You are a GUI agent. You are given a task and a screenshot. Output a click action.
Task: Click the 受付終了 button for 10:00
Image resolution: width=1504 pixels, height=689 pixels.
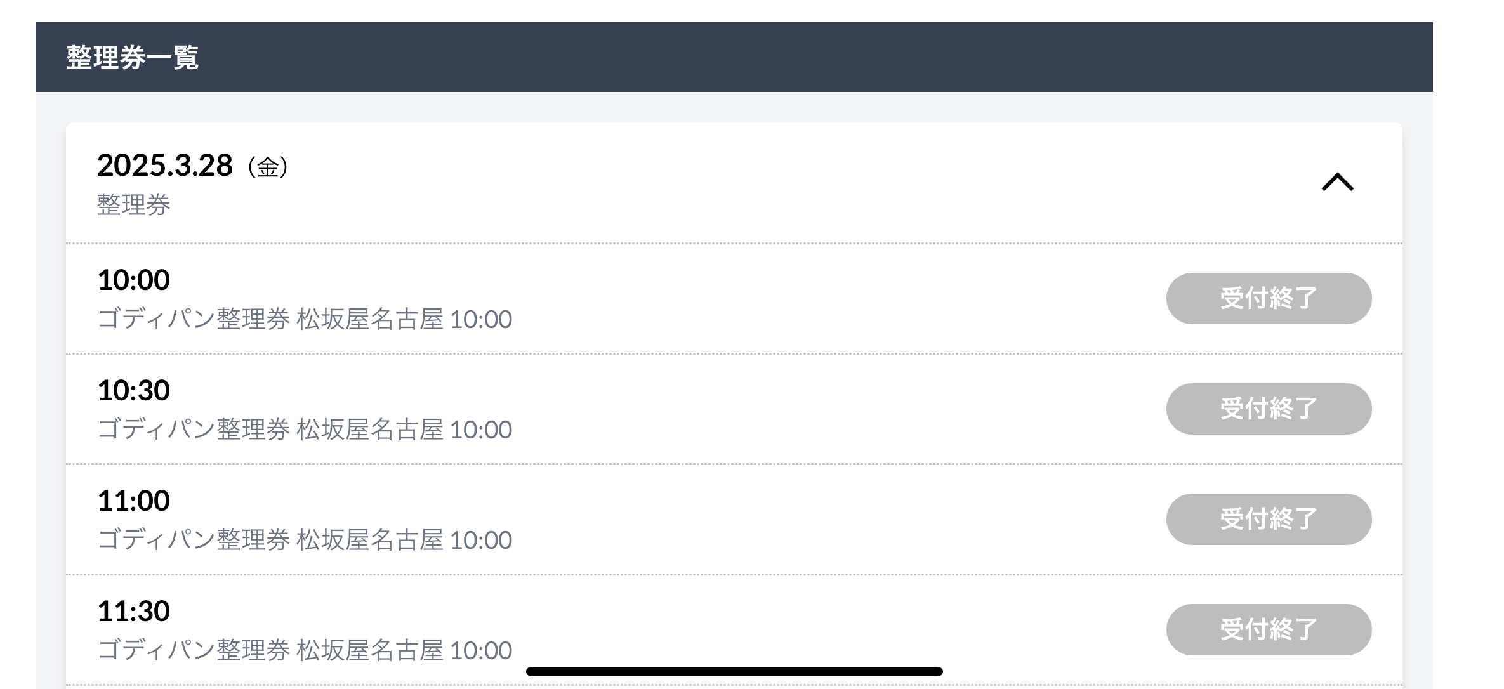1269,298
